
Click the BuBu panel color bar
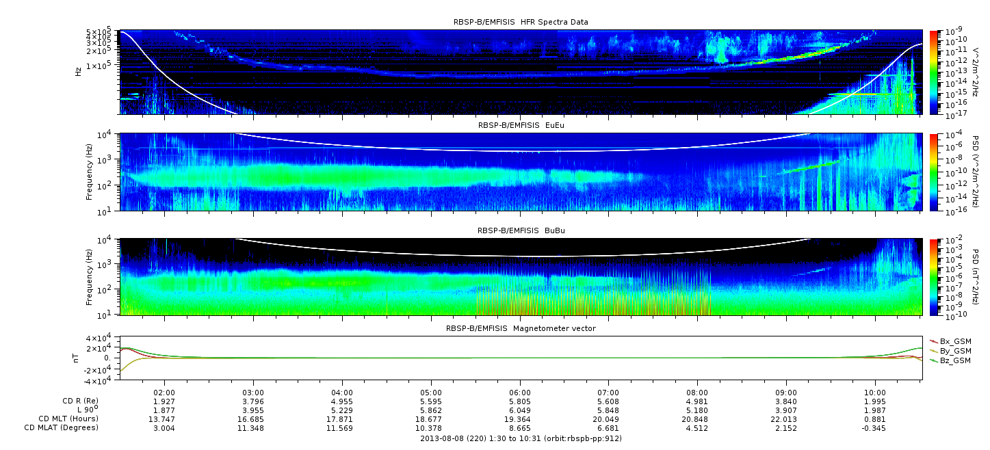(933, 277)
